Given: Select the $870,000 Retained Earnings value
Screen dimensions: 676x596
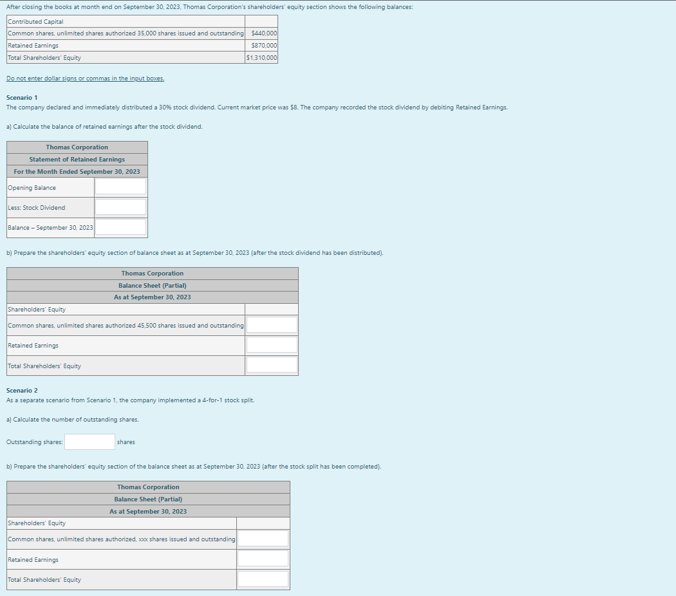Looking at the screenshot, I should point(261,45).
